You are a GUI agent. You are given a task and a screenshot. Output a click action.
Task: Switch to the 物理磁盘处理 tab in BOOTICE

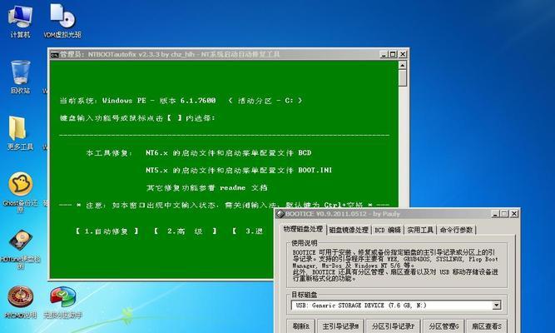coord(303,229)
